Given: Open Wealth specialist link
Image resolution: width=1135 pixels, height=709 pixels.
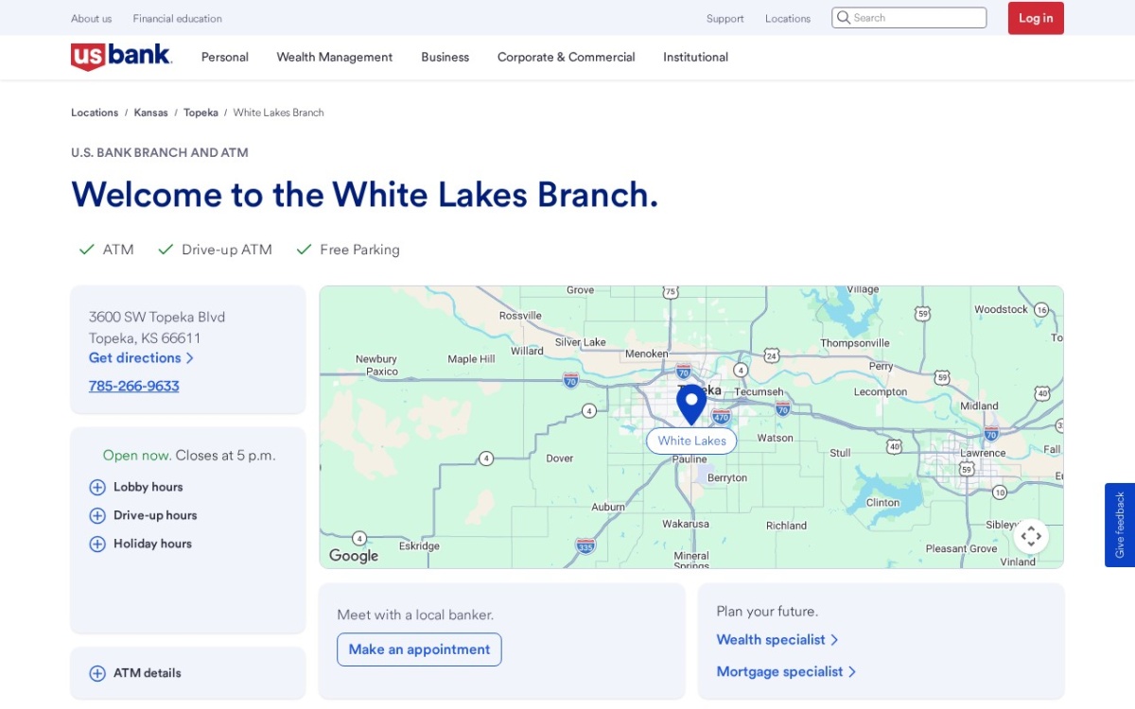Looking at the screenshot, I should coord(777,640).
